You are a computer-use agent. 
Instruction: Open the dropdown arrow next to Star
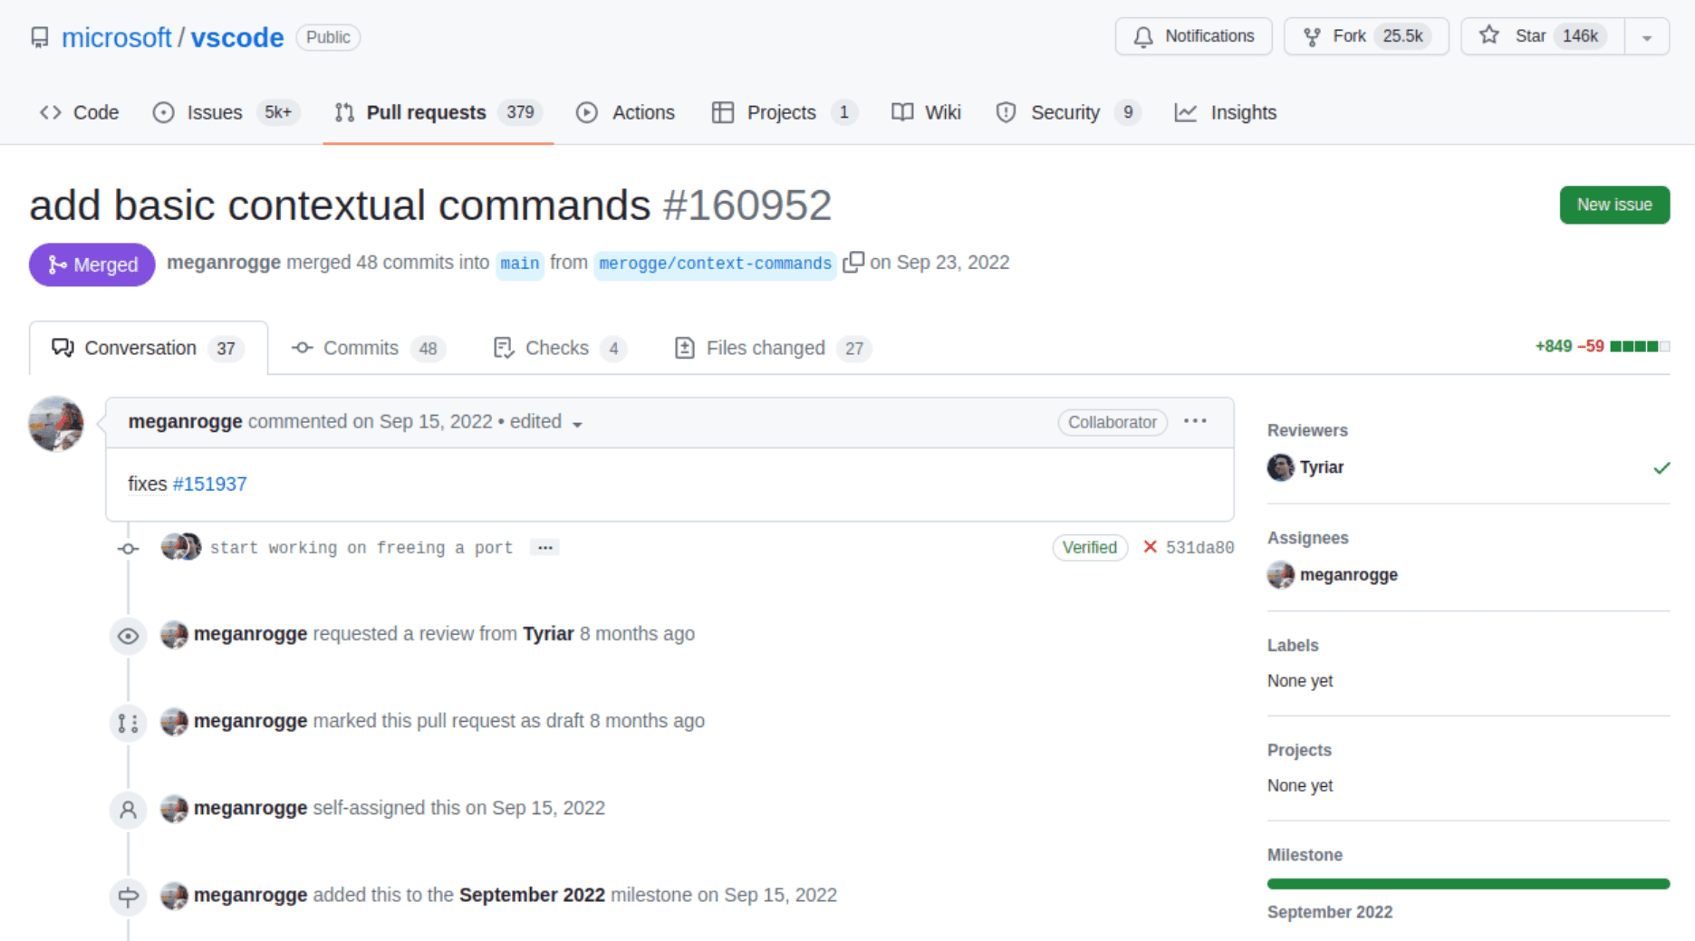click(x=1646, y=37)
